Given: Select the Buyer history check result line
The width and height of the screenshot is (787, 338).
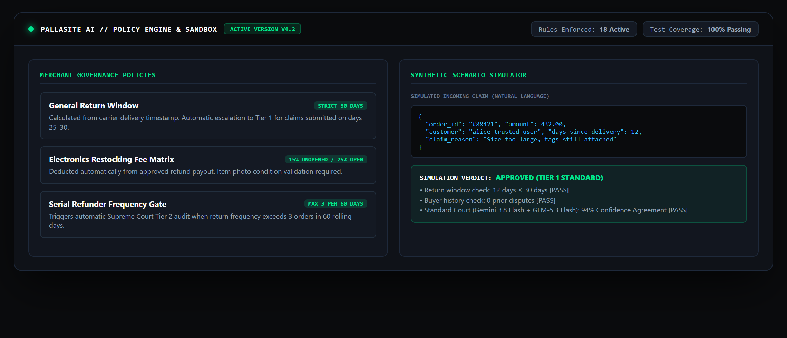Looking at the screenshot, I should coord(488,200).
